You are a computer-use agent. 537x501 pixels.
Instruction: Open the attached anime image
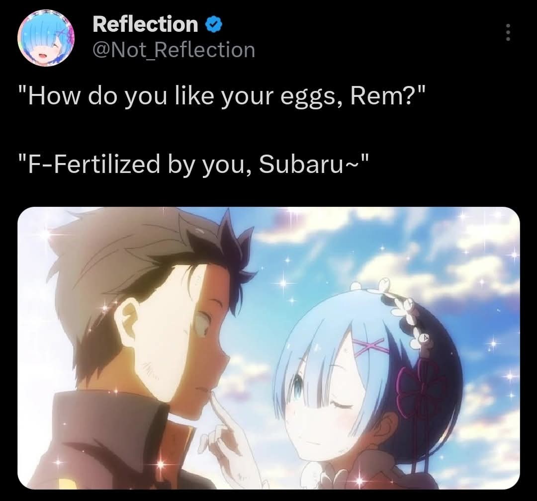[268, 348]
